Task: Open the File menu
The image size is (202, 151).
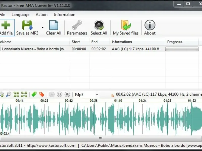Action: coord(3,15)
